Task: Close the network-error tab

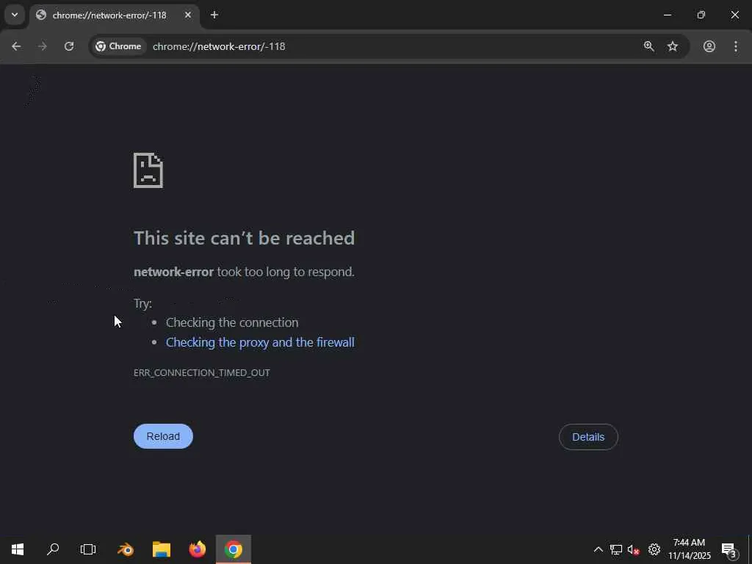Action: click(x=188, y=15)
